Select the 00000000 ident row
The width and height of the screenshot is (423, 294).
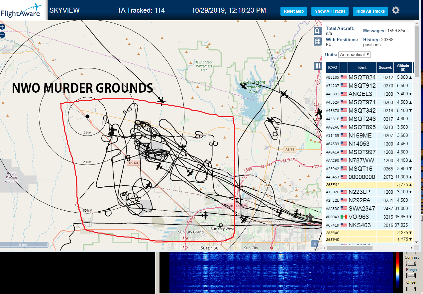pos(369,177)
